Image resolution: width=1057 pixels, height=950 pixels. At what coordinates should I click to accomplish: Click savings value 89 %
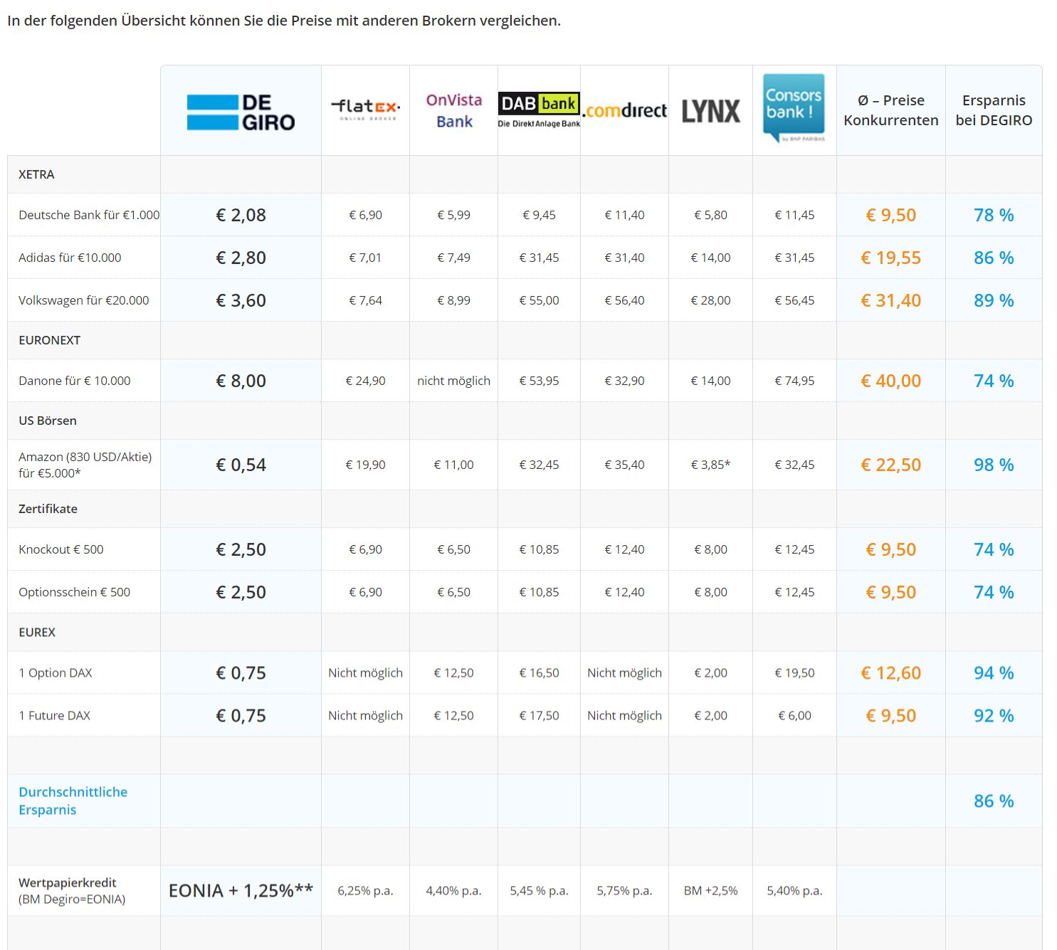pos(994,300)
